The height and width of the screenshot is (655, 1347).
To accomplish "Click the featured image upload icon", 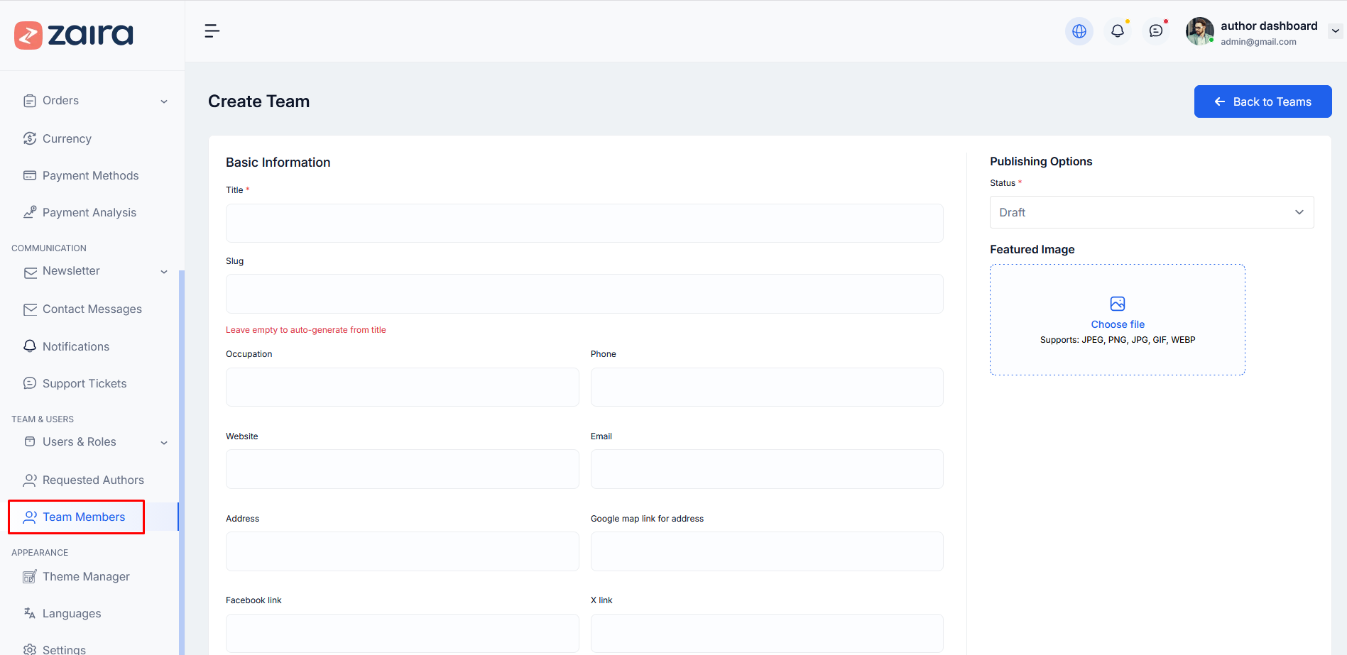I will click(x=1117, y=304).
